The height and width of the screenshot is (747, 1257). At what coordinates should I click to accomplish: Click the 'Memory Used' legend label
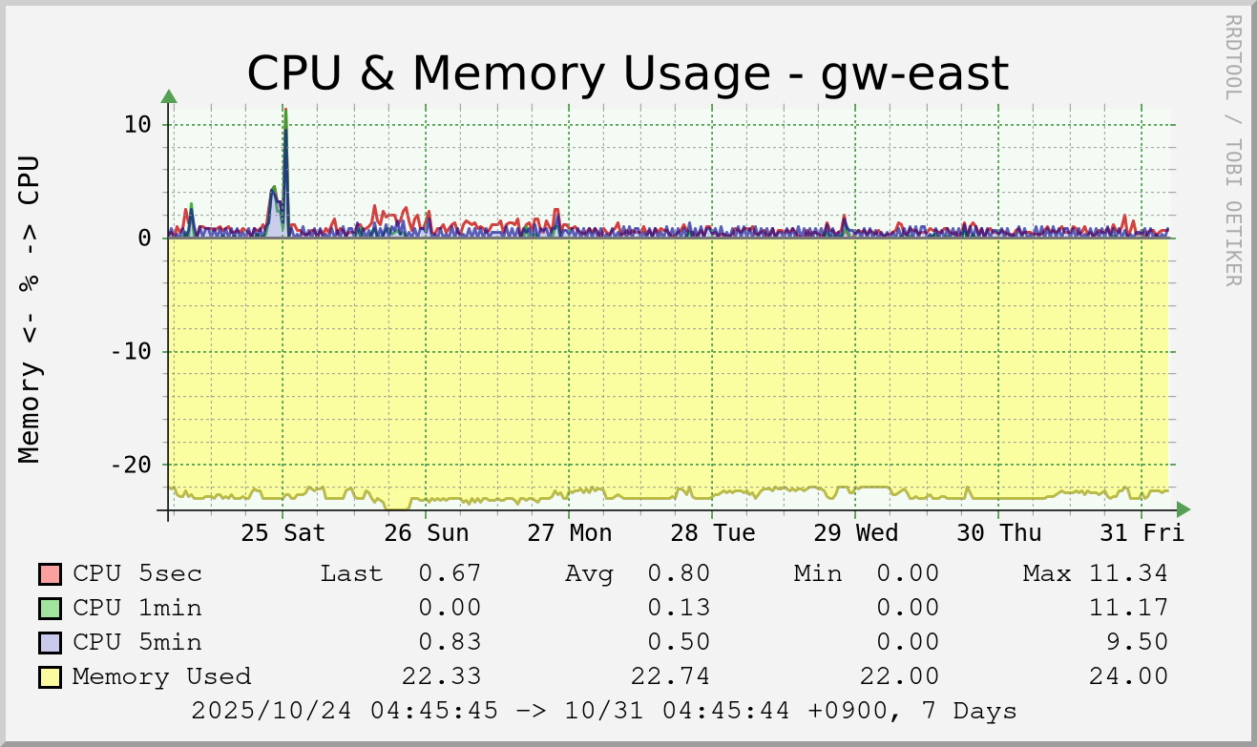pos(161,677)
